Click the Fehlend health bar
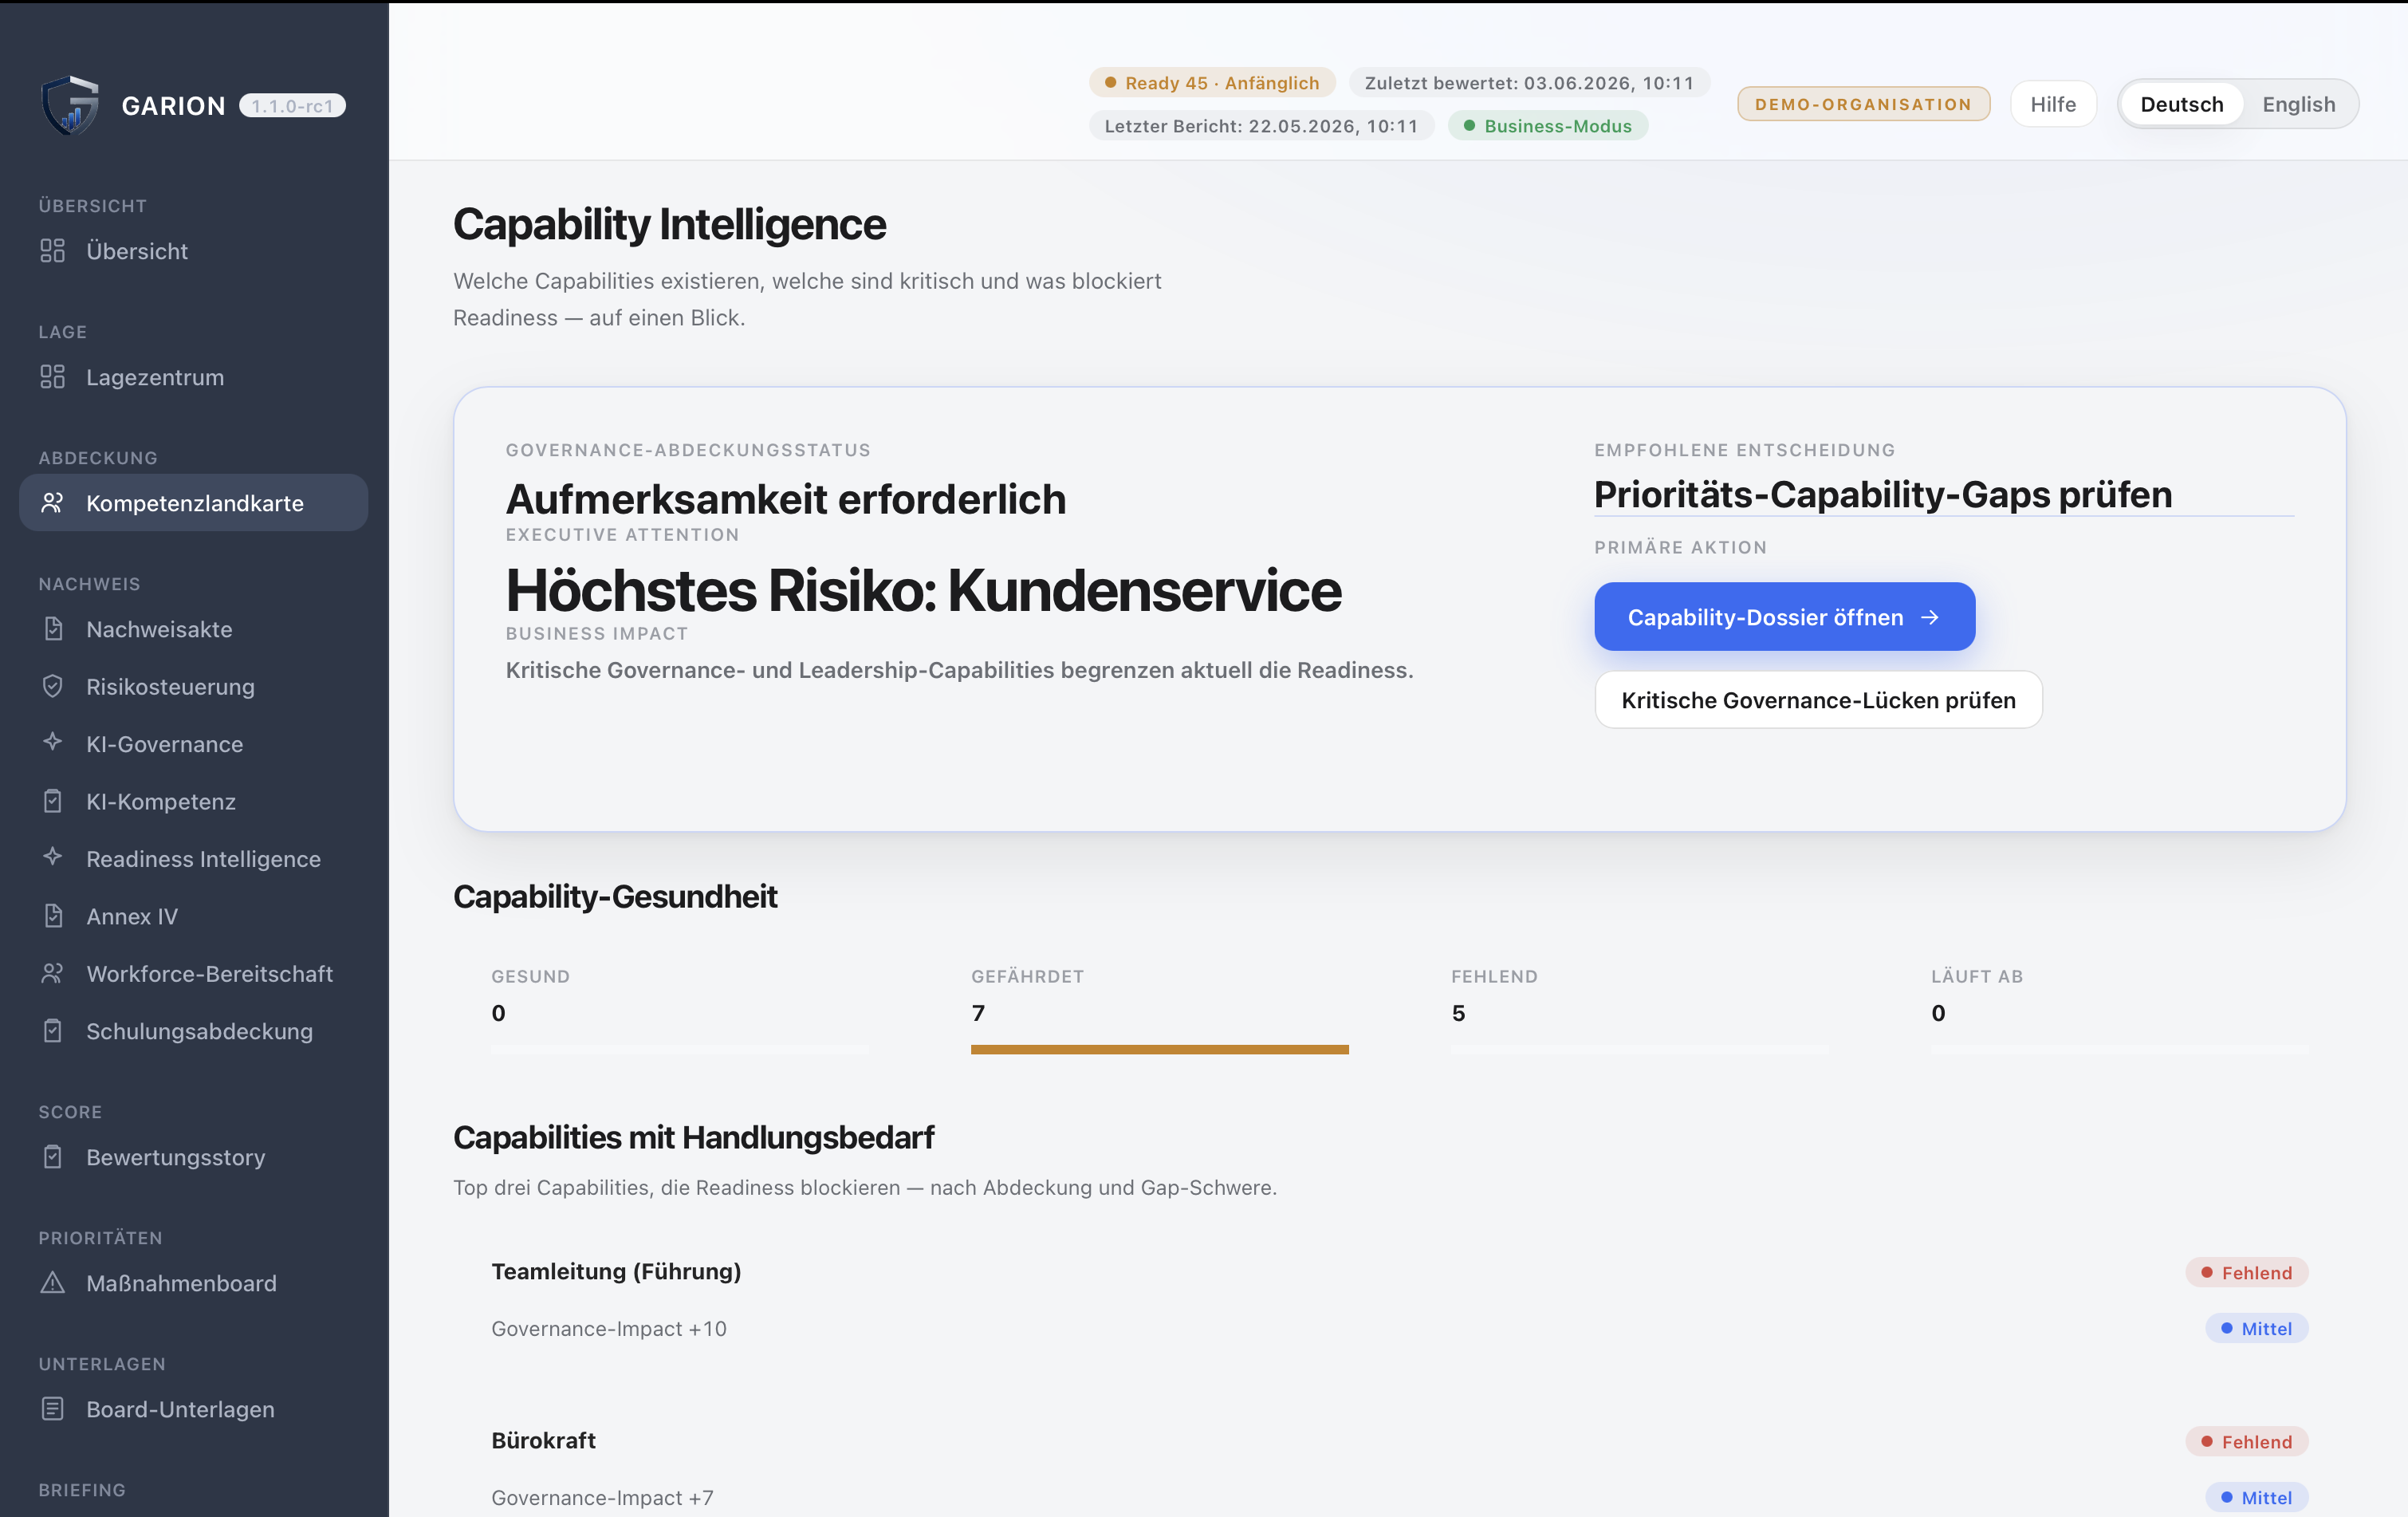The width and height of the screenshot is (2408, 1517). [x=1639, y=1049]
